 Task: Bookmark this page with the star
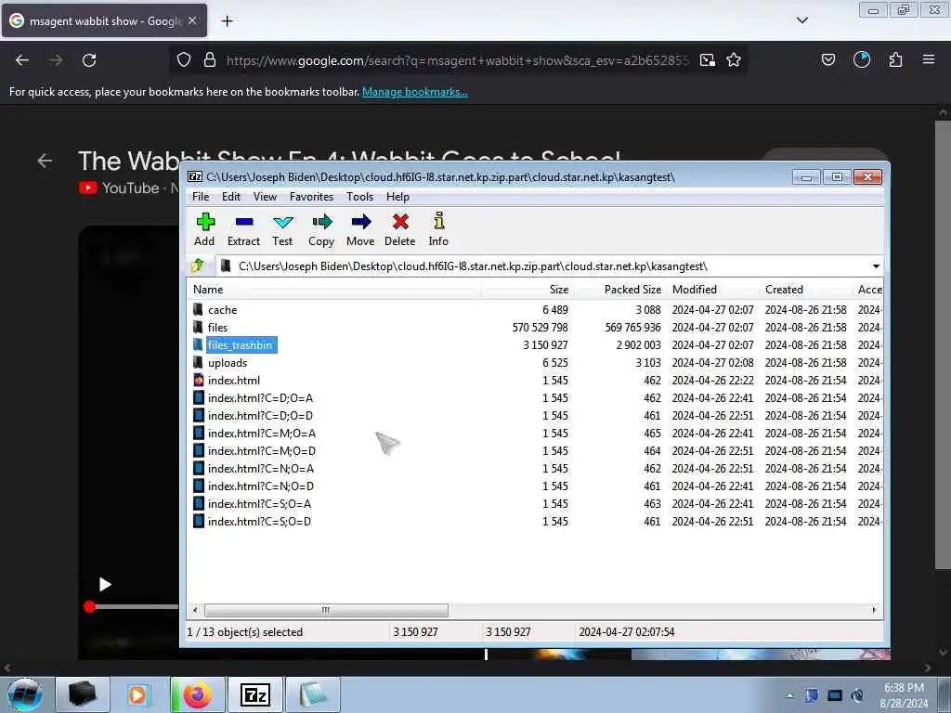(x=734, y=59)
